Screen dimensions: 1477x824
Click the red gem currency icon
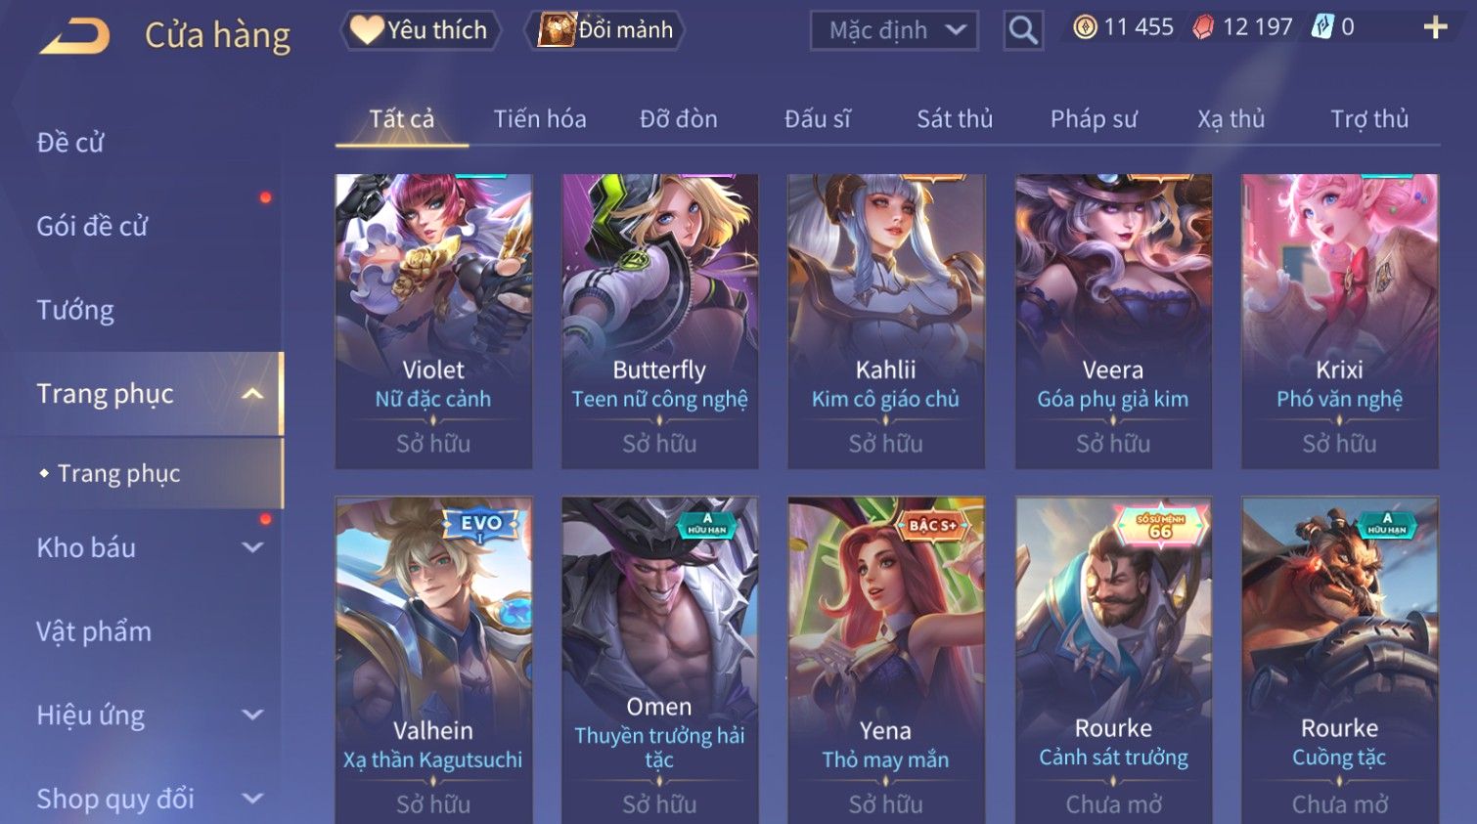pyautogui.click(x=1203, y=27)
